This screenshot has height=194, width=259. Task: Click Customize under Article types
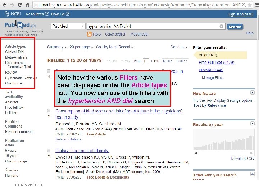coord(15,83)
